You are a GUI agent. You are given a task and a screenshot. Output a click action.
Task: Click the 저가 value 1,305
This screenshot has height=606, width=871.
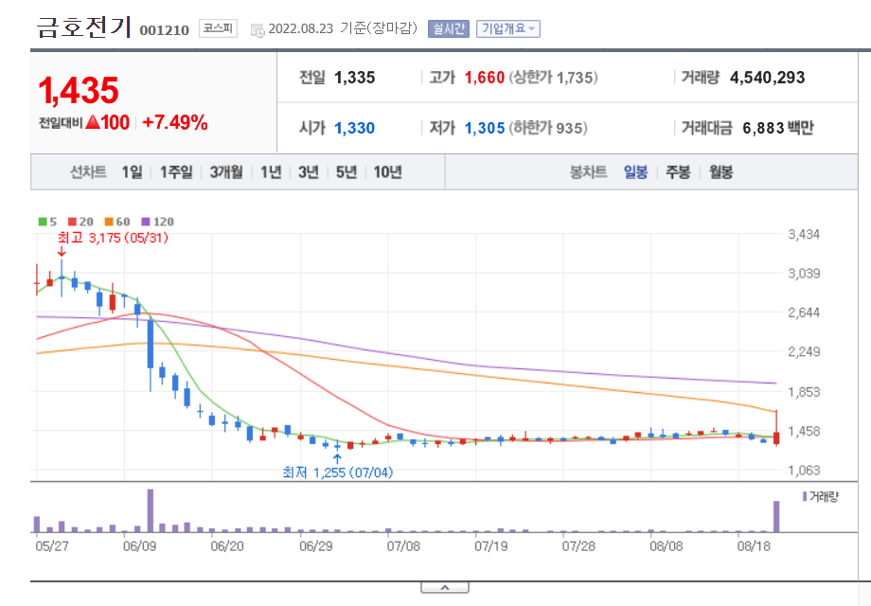point(485,129)
